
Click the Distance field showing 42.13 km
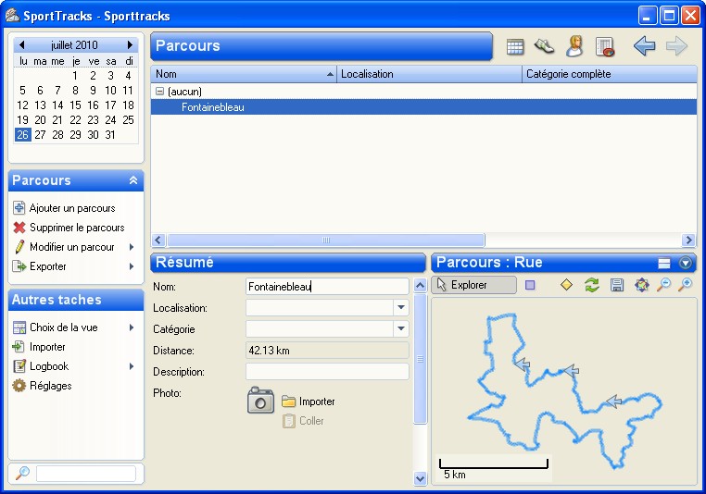[x=327, y=351]
